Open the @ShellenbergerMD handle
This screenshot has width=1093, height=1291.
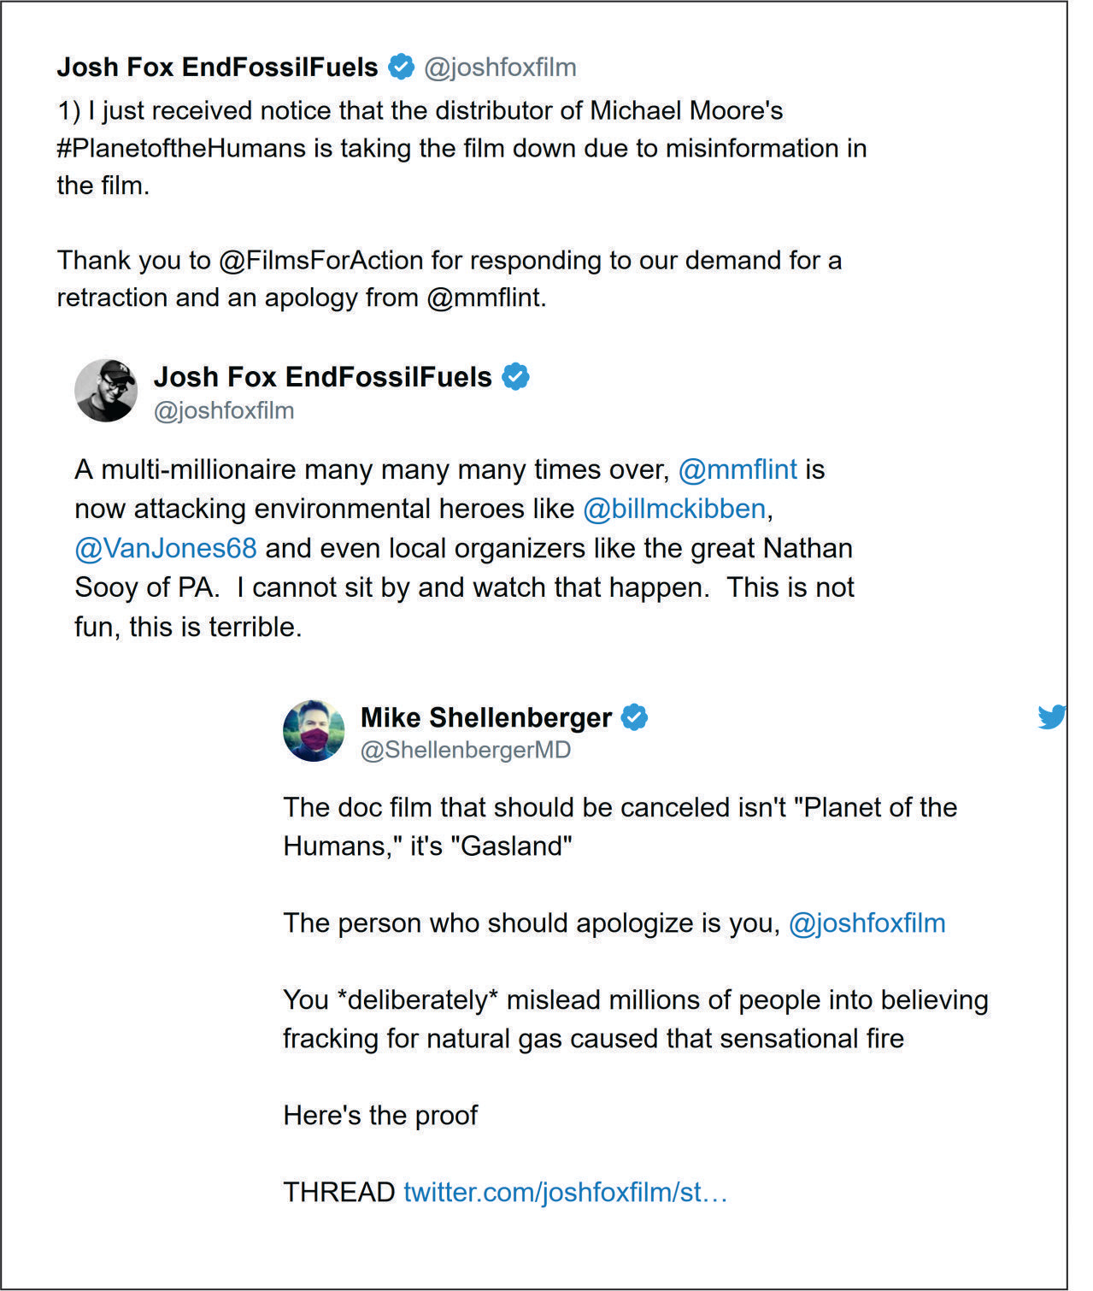point(466,750)
